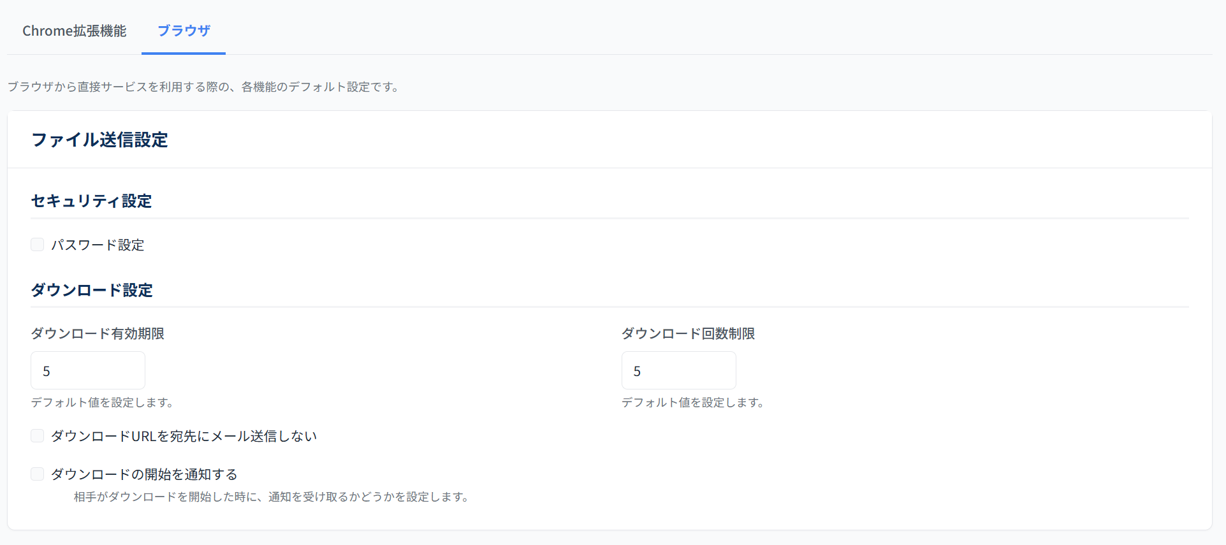Click the ダウンロード有効期限 field label
Screen dimensions: 1226x545
(x=98, y=334)
